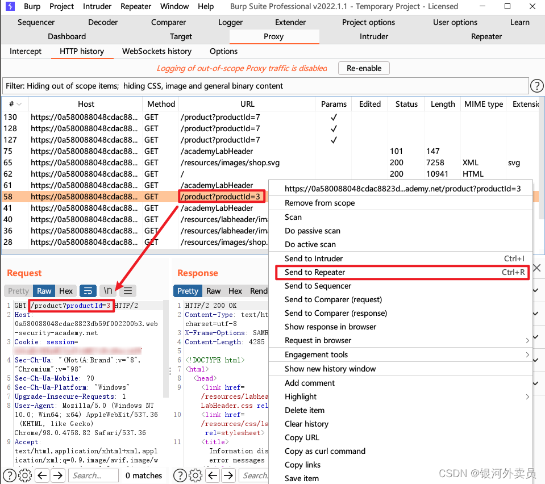Switch to the main Repeater tab
This screenshot has height=484, width=545.
(486, 36)
